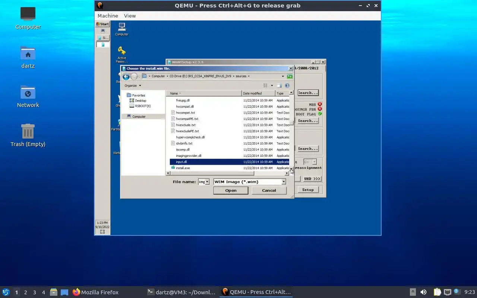Click the top Search... button in WinNTSetup
The height and width of the screenshot is (298, 477).
[308, 93]
